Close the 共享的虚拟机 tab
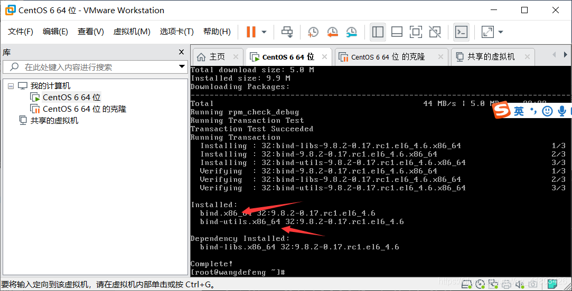This screenshot has height=291, width=572. coord(527,57)
